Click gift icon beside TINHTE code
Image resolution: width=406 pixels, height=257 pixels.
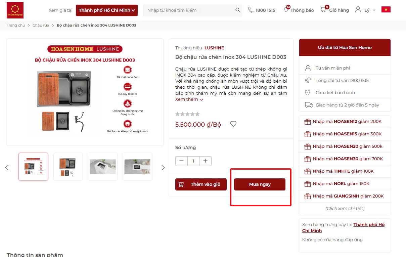point(307,171)
